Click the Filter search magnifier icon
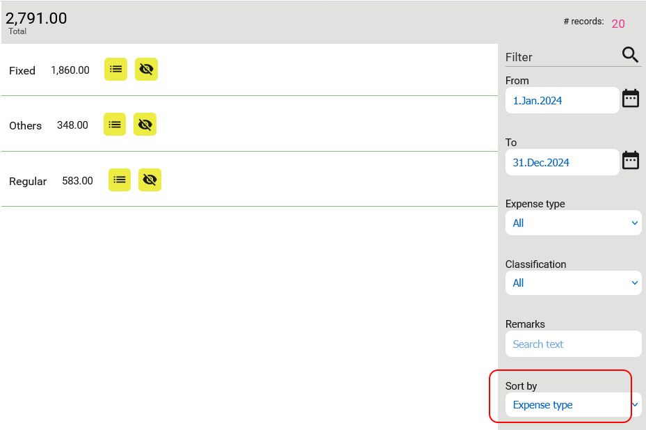Image resolution: width=646 pixels, height=430 pixels. click(630, 56)
